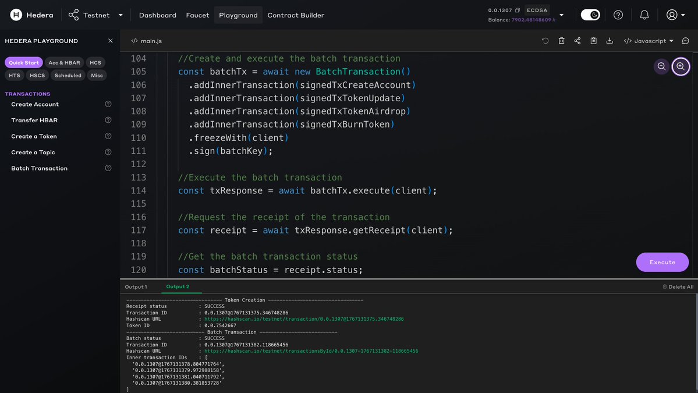Open notifications bell icon

(644, 15)
